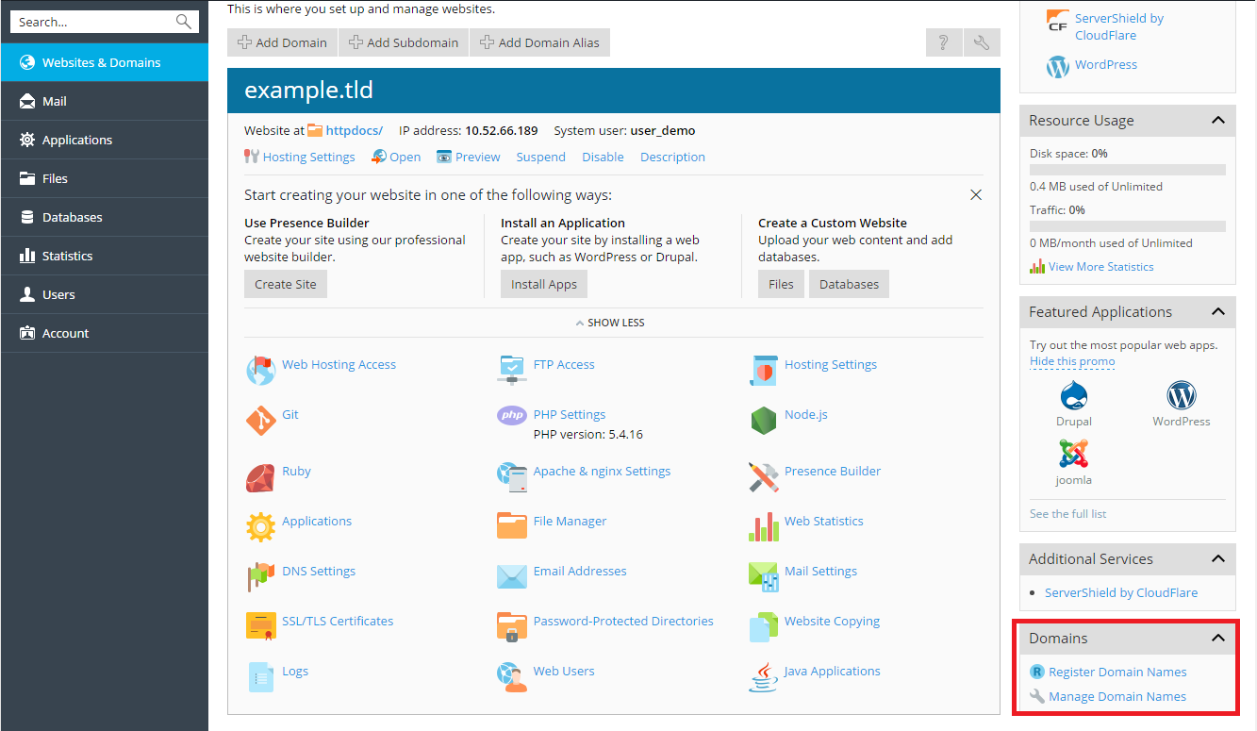The width and height of the screenshot is (1257, 731).
Task: Select the Java Applications icon
Action: click(763, 677)
